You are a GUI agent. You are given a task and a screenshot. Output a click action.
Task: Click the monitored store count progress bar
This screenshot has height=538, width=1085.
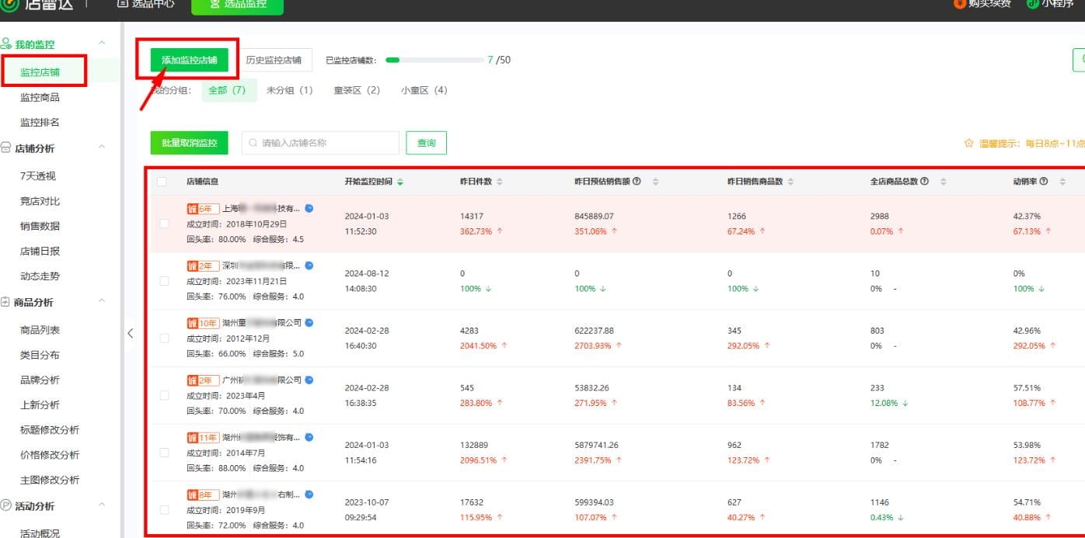click(434, 60)
